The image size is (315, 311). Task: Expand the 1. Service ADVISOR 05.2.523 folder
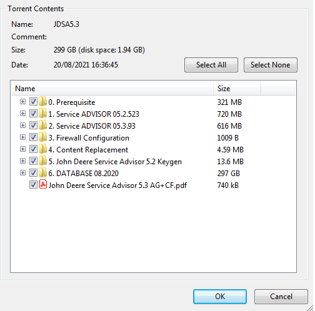click(x=22, y=114)
